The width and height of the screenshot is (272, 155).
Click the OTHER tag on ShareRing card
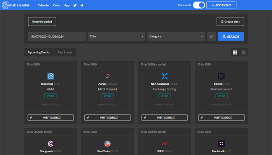click(51, 96)
